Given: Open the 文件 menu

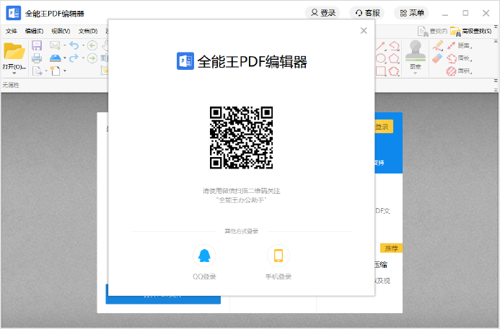Looking at the screenshot, I should tap(12, 31).
